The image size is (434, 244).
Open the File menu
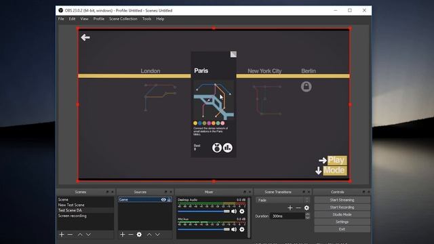[x=61, y=19]
